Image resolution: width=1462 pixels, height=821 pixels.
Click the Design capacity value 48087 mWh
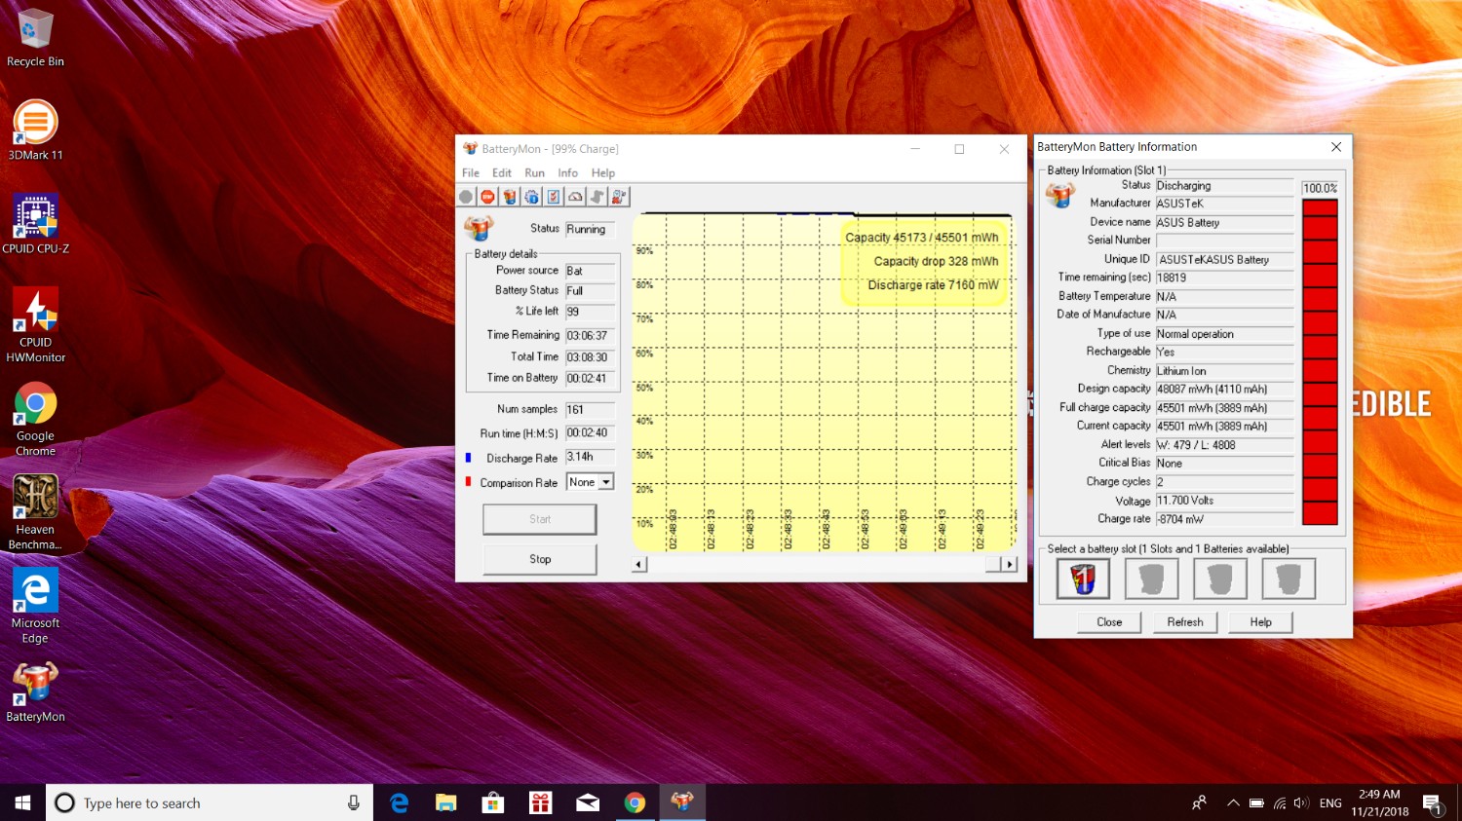click(1224, 389)
